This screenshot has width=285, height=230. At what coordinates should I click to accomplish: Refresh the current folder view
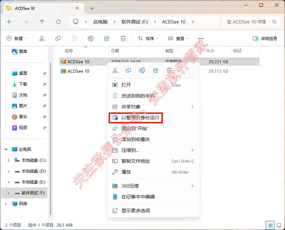(x=58, y=22)
